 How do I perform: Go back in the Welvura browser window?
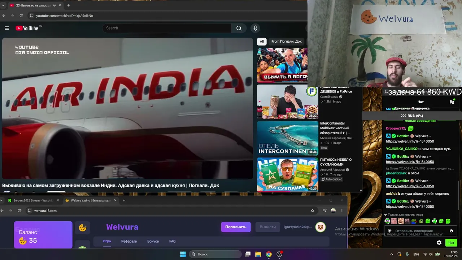pos(2,211)
